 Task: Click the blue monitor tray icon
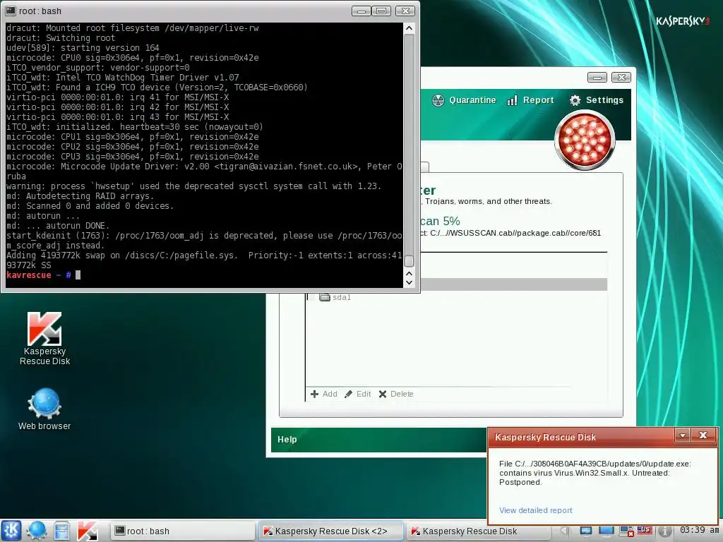click(x=606, y=531)
